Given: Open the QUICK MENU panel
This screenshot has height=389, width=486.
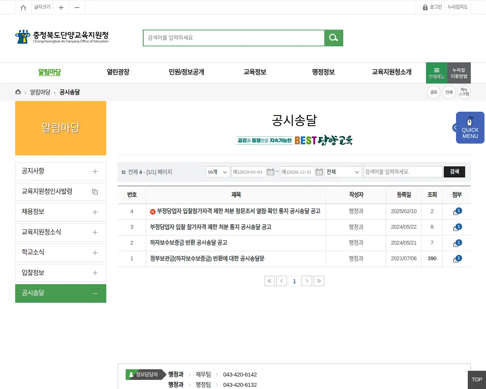Looking at the screenshot, I should [470, 128].
